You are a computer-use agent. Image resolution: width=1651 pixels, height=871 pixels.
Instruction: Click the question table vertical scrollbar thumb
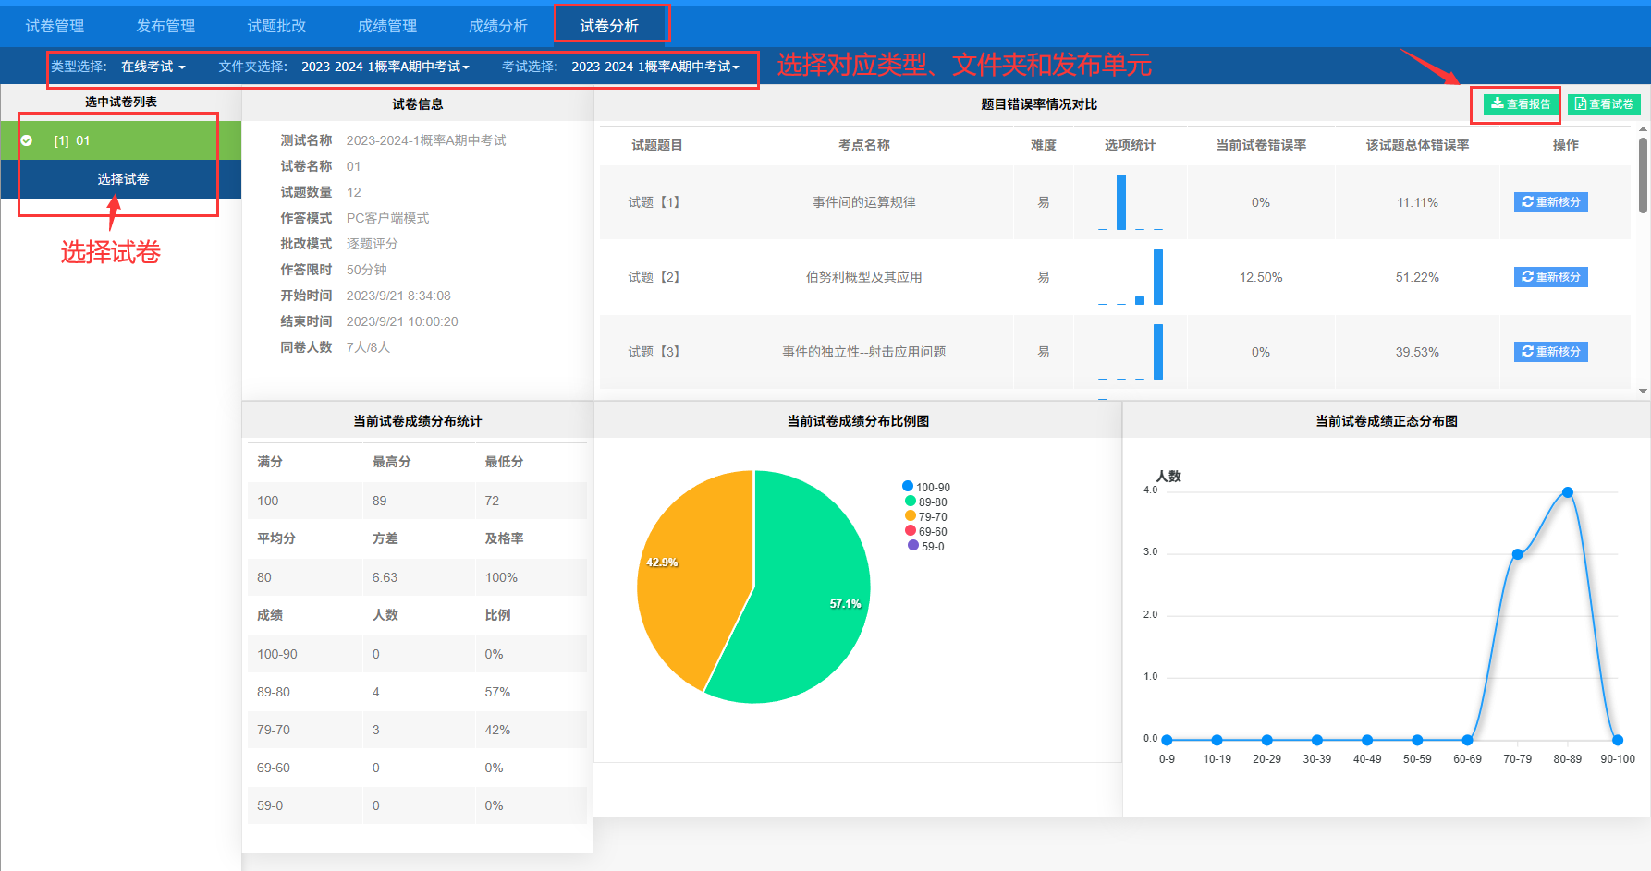(1643, 175)
